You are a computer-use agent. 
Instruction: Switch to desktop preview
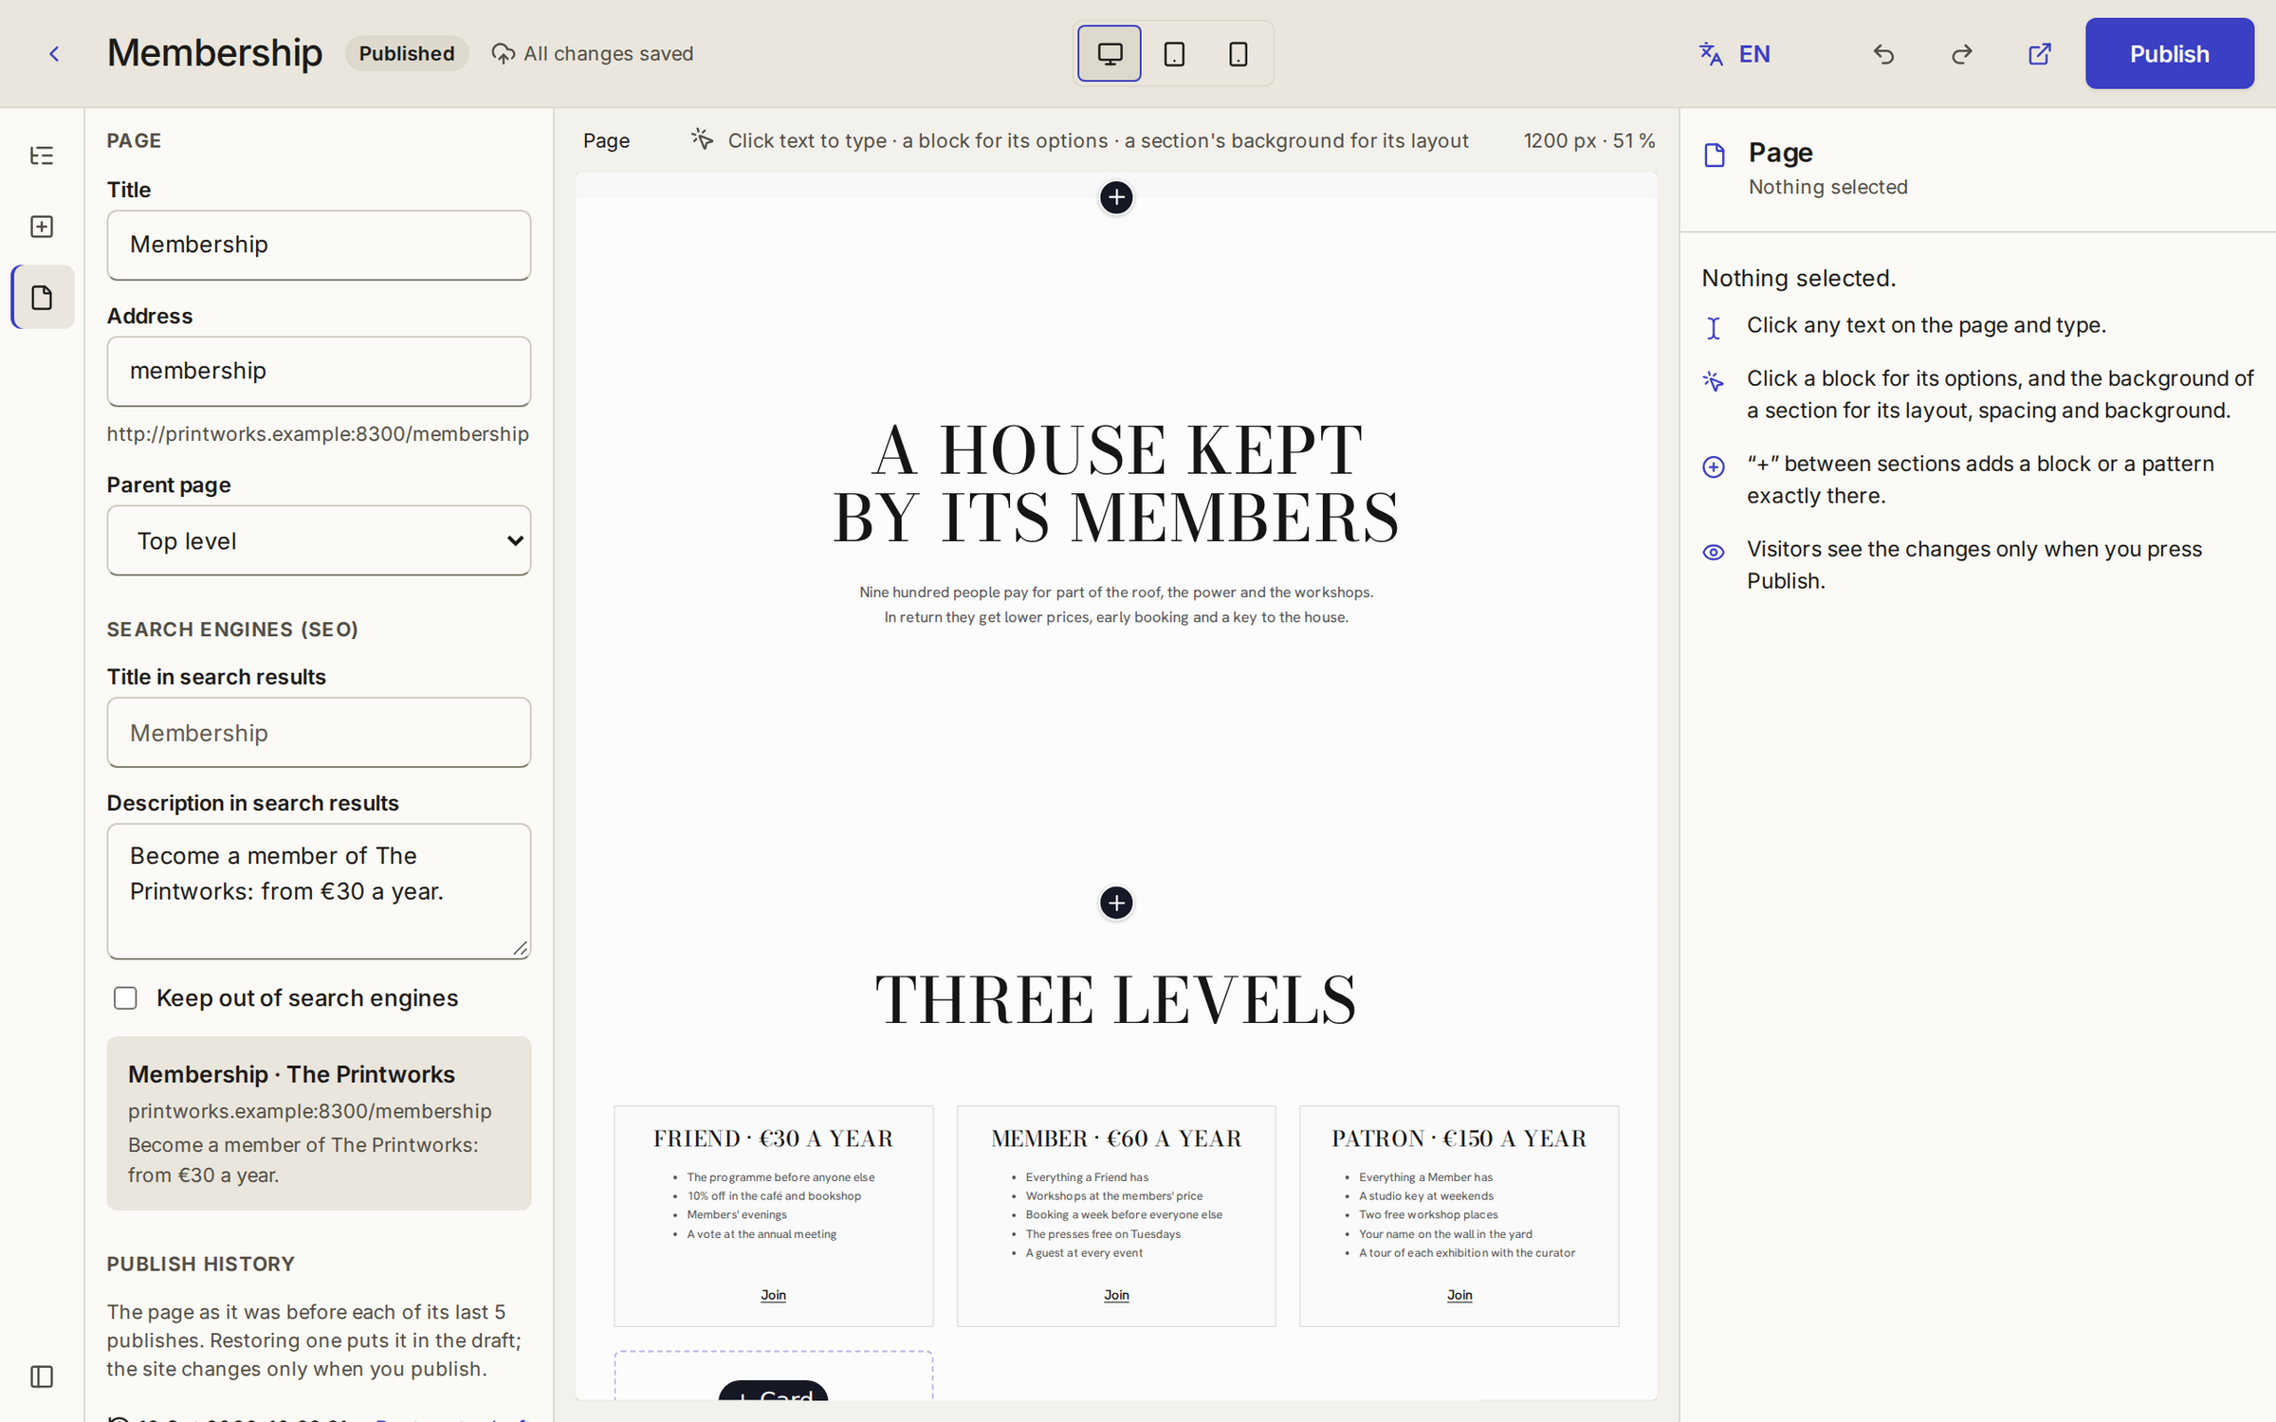tap(1110, 54)
